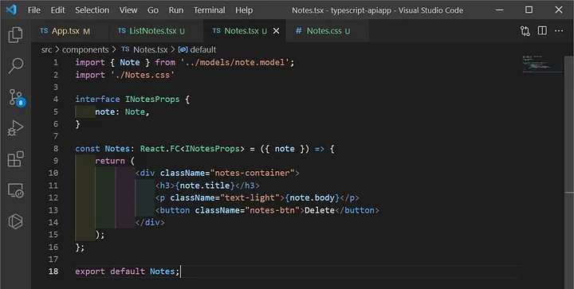Viewport: 574px width, 289px height.
Task: Minimize the VS Code window
Action: 500,10
